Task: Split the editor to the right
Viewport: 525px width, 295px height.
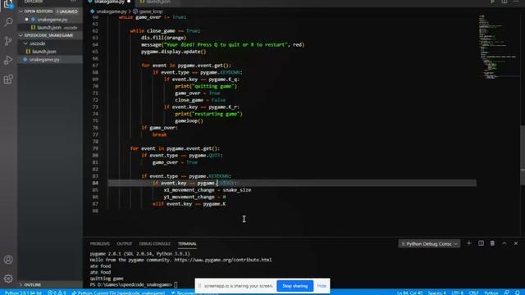Action: point(504,2)
